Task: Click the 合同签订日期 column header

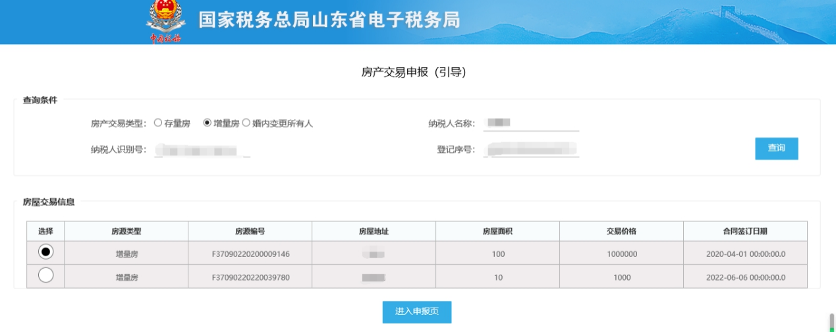Action: [745, 231]
